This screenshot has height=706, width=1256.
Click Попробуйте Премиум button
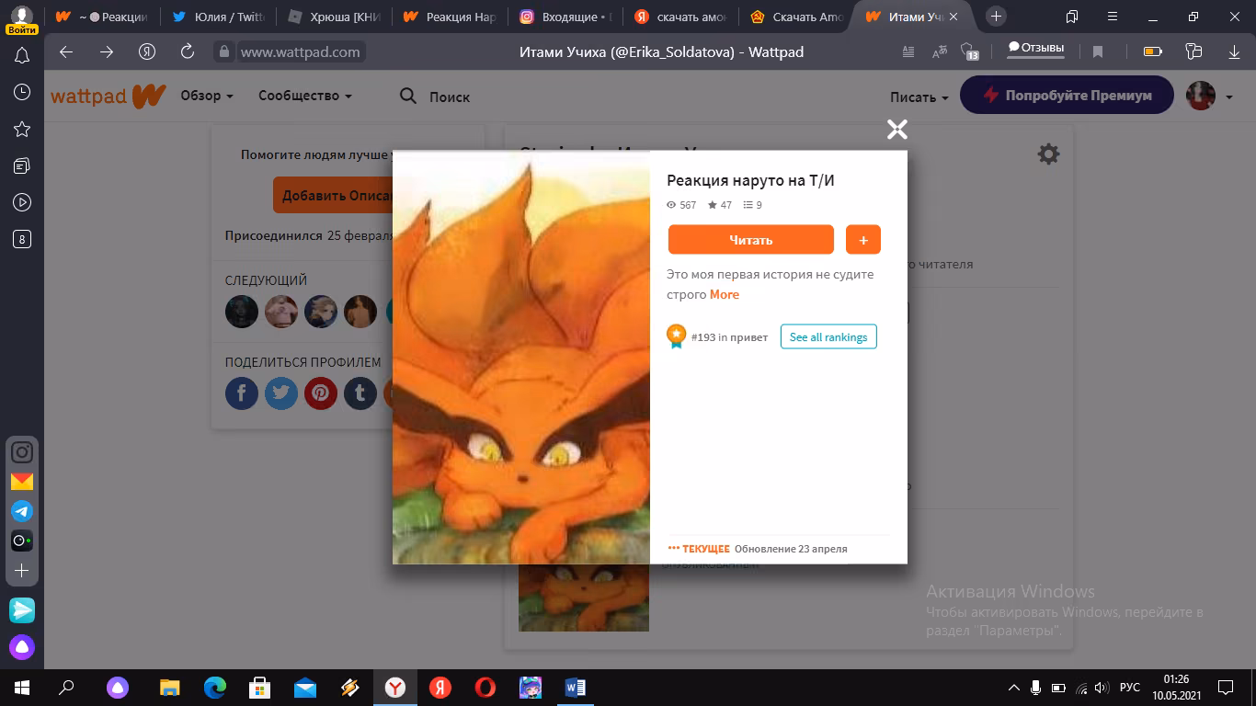[1068, 95]
